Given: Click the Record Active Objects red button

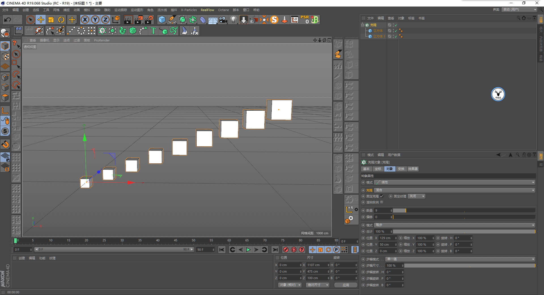Looking at the screenshot, I should (x=286, y=250).
